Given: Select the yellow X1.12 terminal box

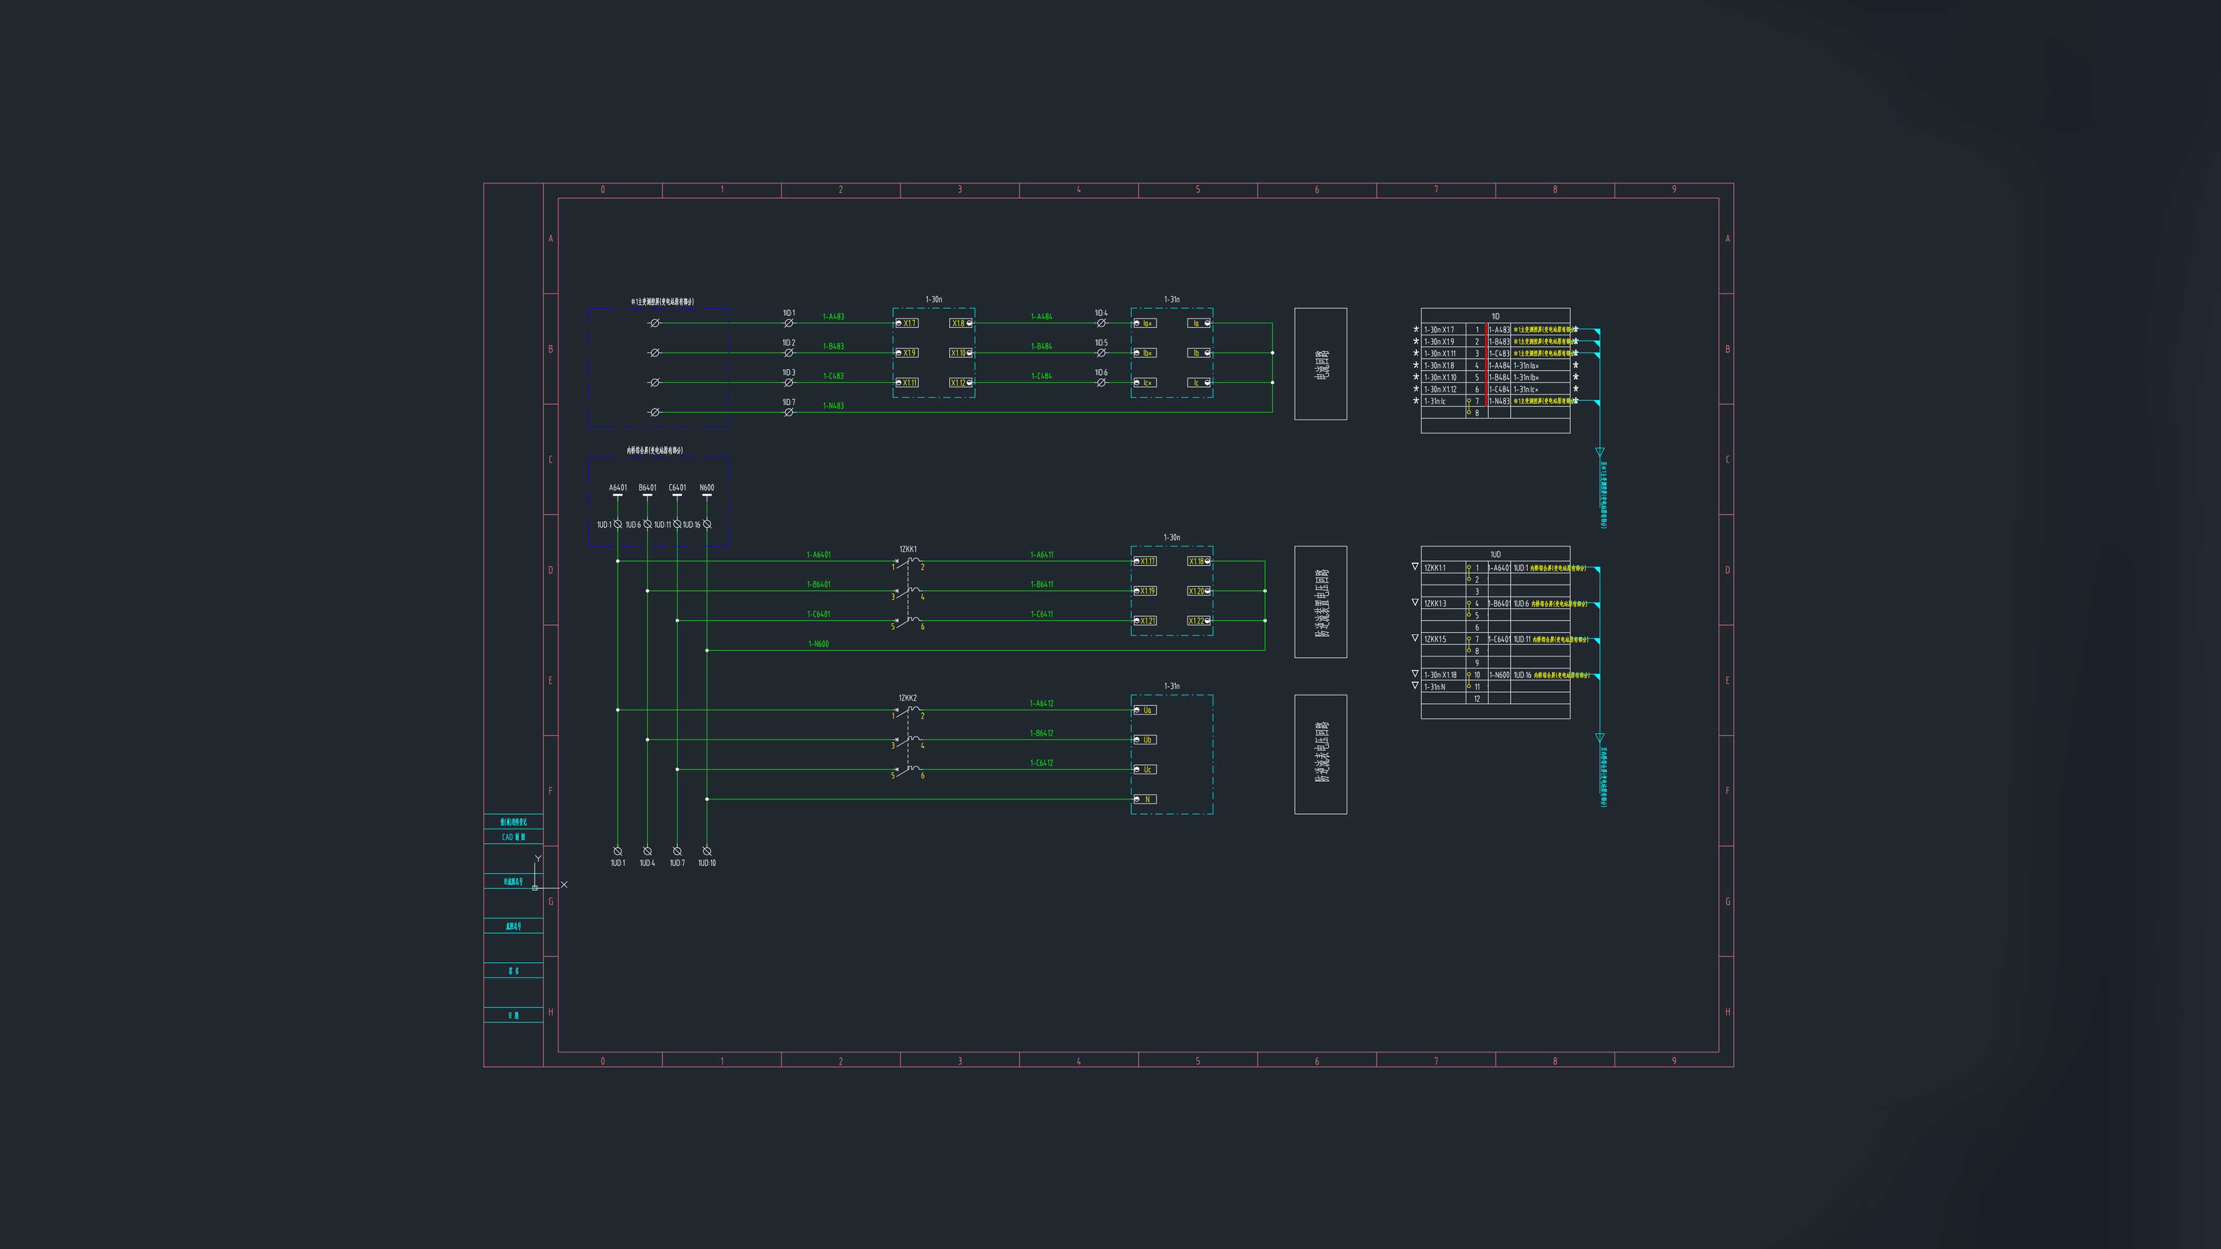Looking at the screenshot, I should [961, 383].
